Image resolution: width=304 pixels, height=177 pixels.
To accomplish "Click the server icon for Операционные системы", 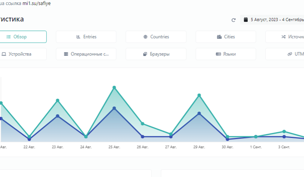I will click(66, 54).
